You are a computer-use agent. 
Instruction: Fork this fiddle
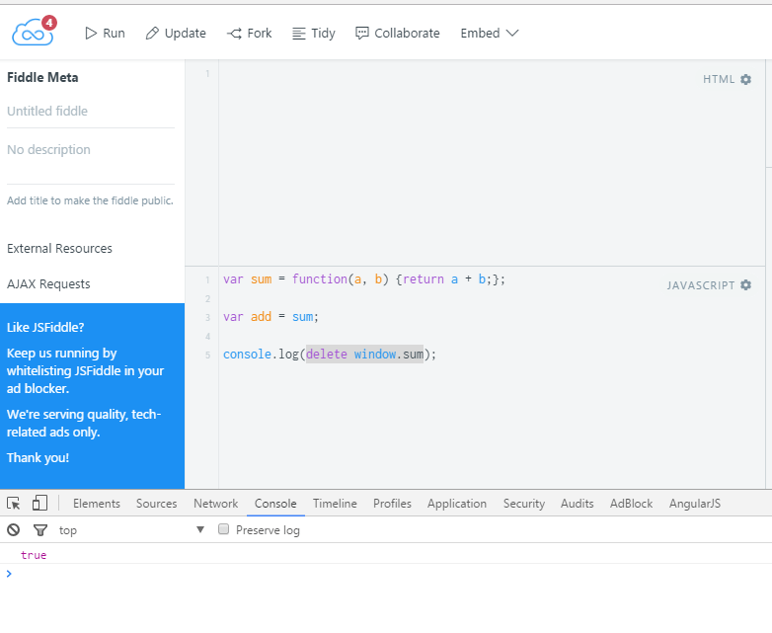pos(249,33)
